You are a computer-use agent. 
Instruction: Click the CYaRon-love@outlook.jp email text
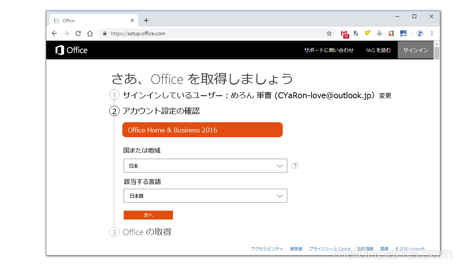[x=325, y=95]
